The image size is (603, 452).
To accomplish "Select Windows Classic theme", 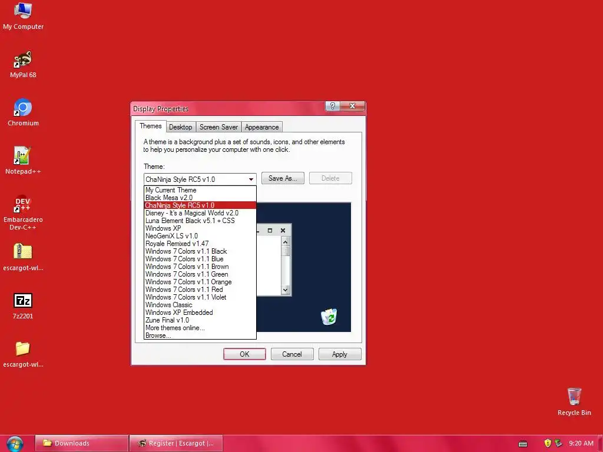I will 200,305.
